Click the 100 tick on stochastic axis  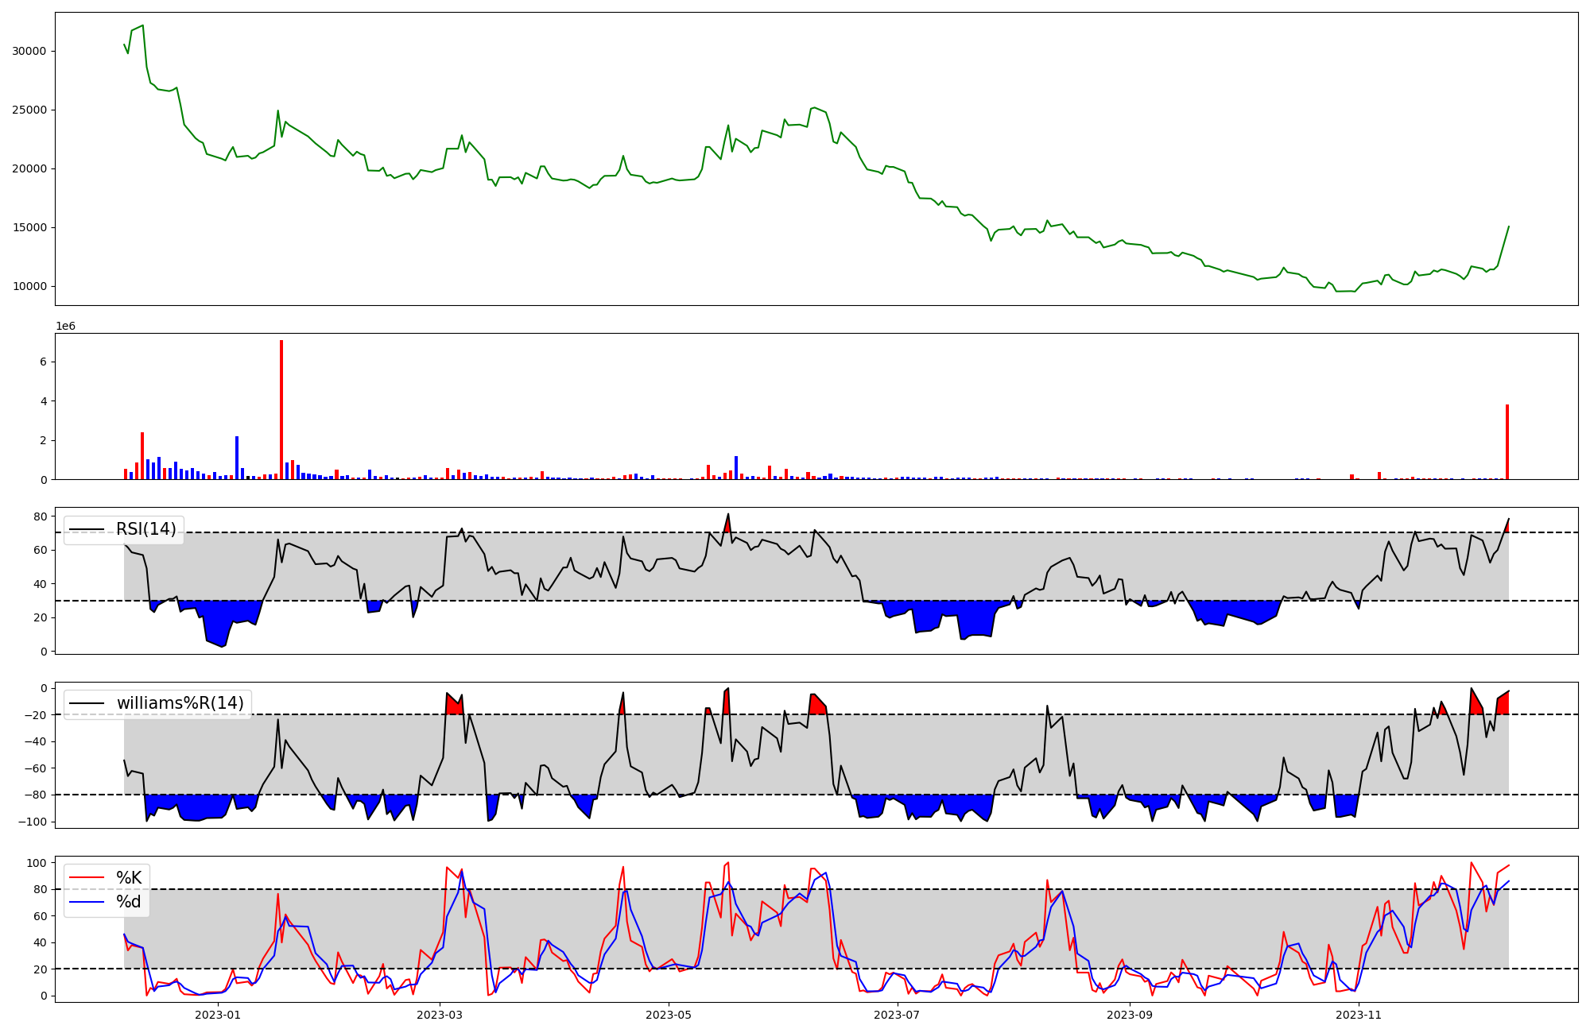38,863
